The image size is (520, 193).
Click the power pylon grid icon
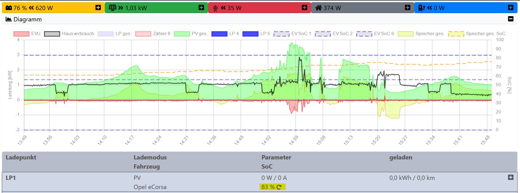tap(215, 8)
